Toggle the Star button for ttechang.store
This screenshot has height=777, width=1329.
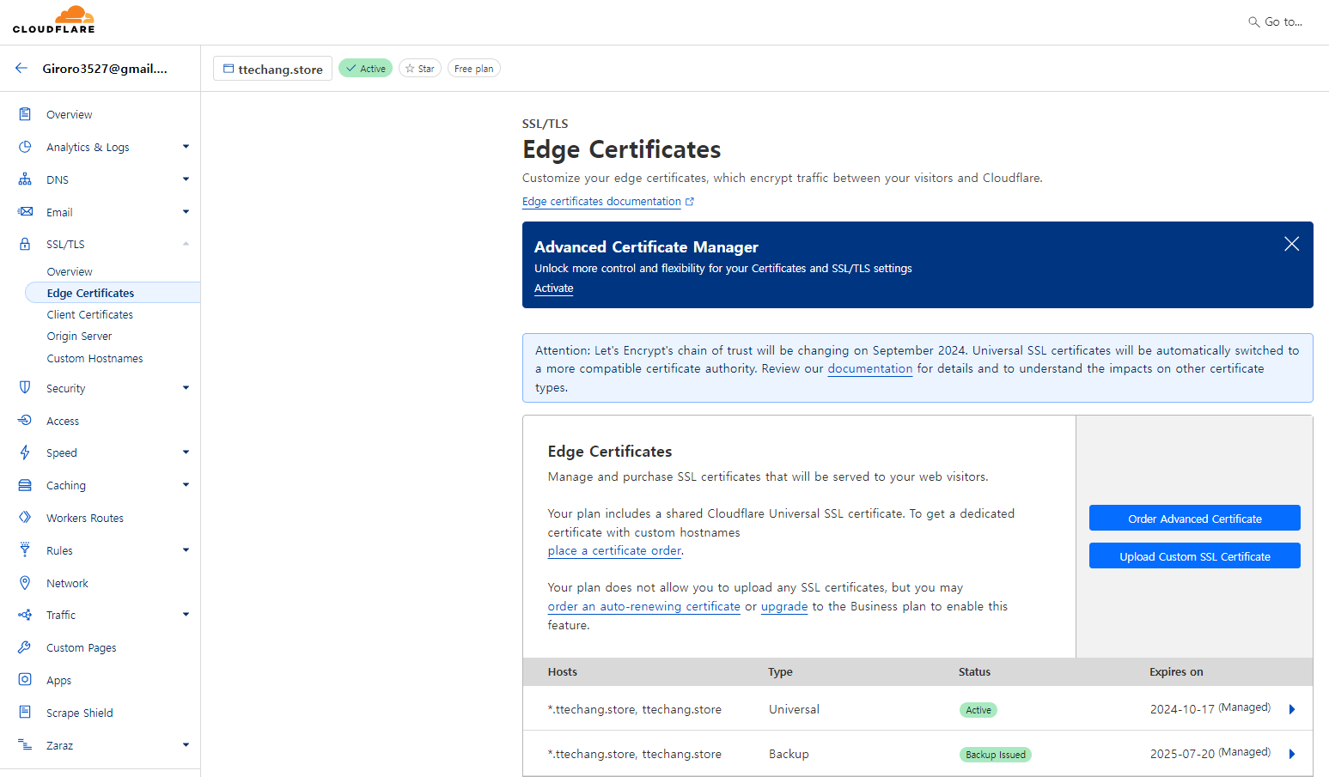(x=420, y=69)
